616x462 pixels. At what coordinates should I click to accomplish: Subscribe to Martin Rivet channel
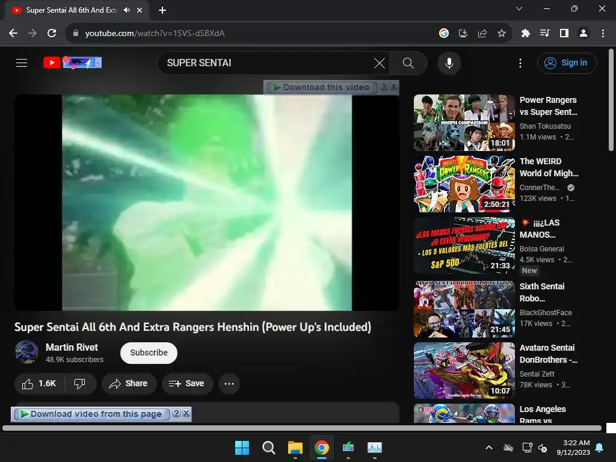(149, 353)
